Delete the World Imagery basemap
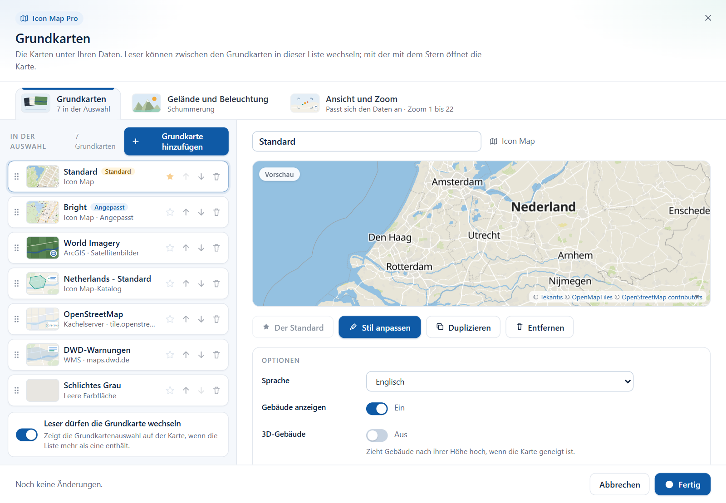Viewport: 726px width, 503px height. (x=216, y=248)
